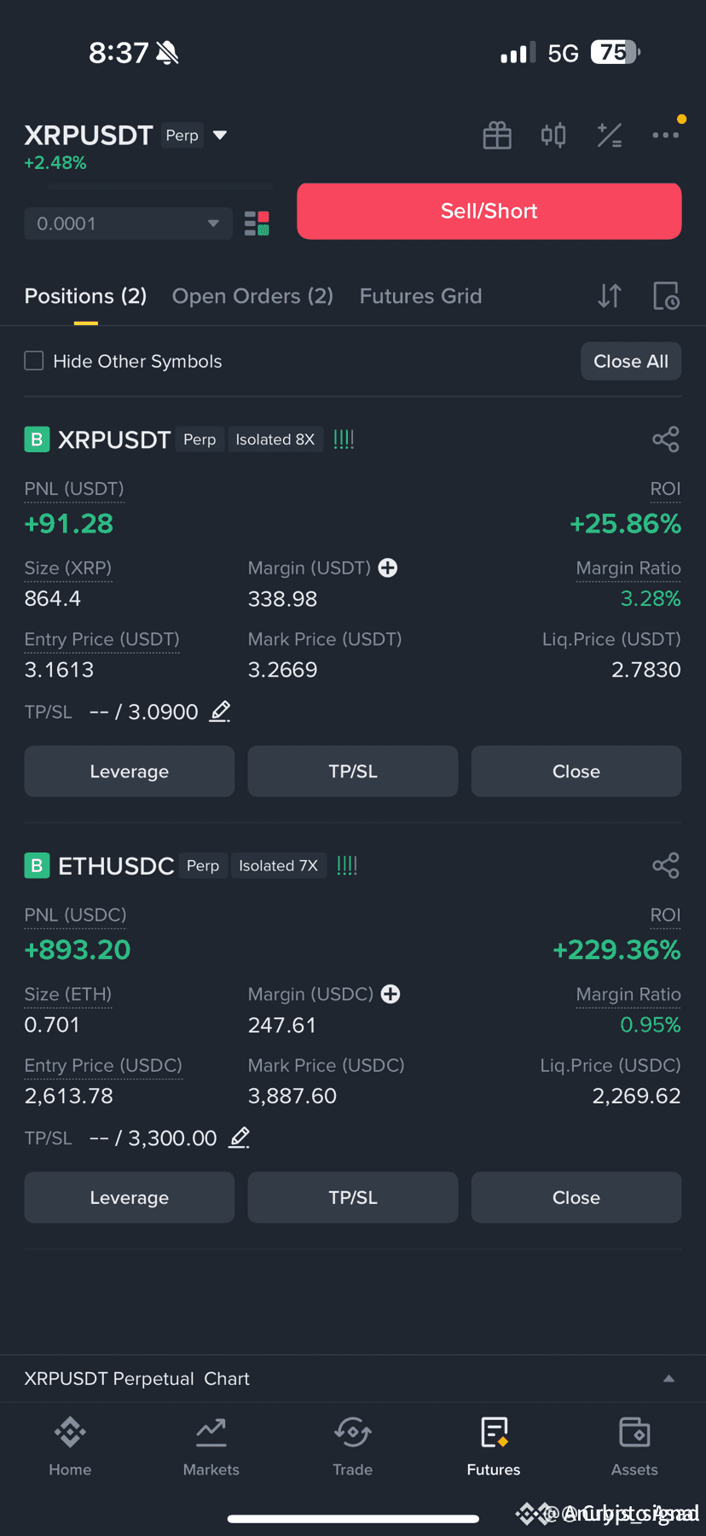Tap the positions sort arrows icon

(x=610, y=296)
